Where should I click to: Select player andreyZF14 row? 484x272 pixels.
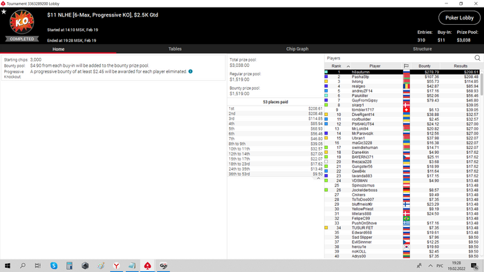[x=402, y=91]
